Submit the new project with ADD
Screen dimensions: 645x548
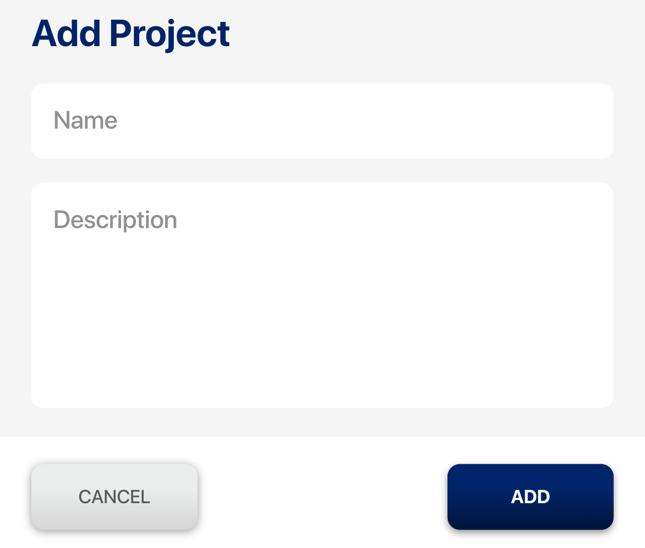[x=530, y=497]
